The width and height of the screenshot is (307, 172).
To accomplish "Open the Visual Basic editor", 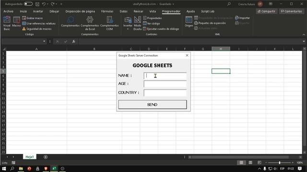I will (x=7, y=23).
